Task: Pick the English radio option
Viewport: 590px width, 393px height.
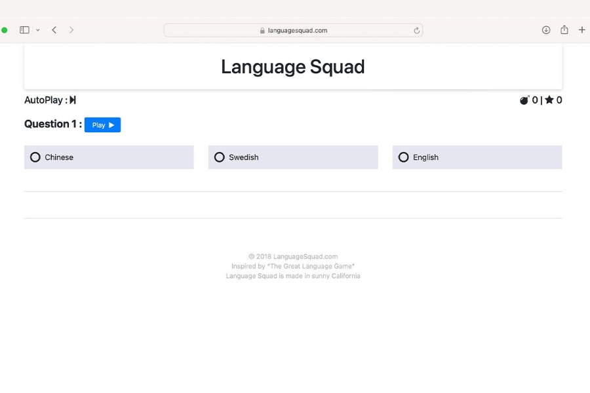Action: coord(404,157)
